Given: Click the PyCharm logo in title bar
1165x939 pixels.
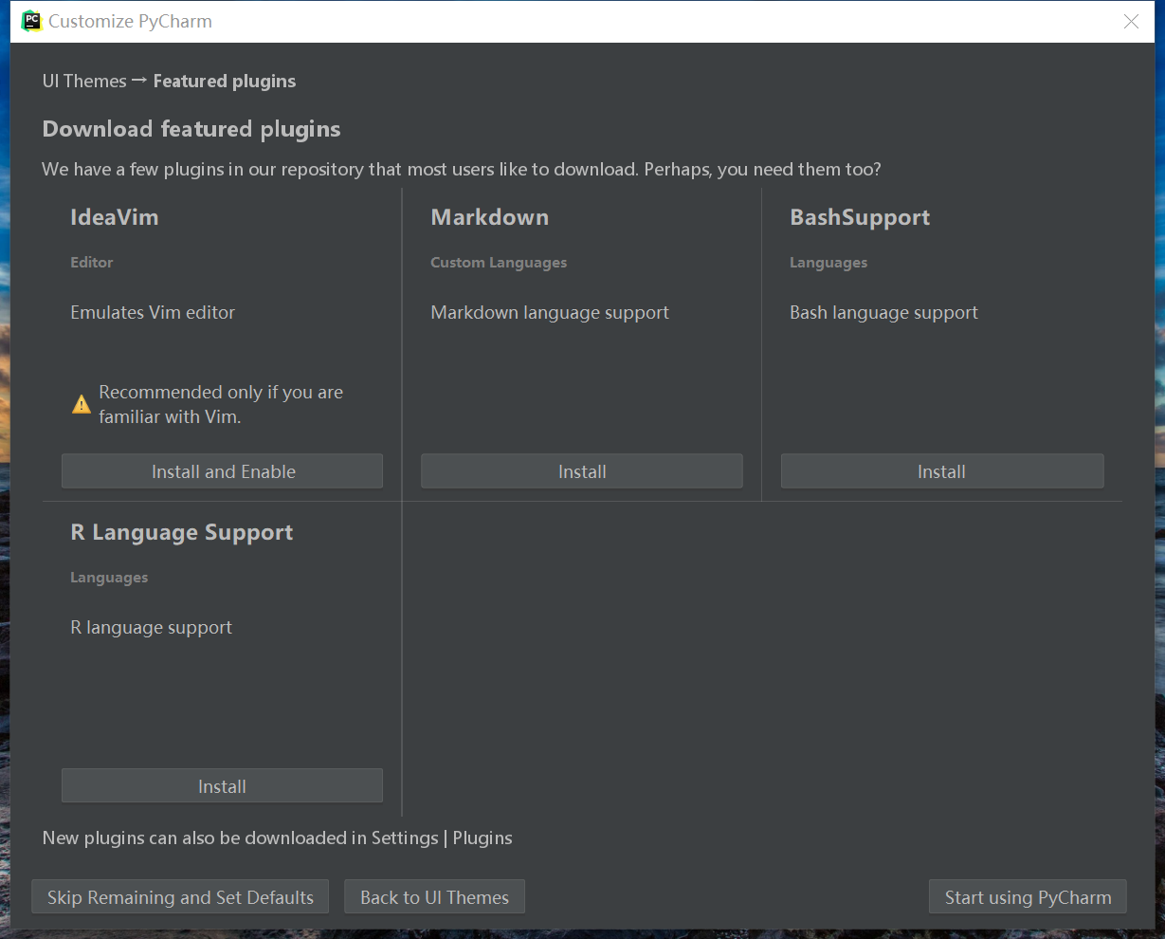Looking at the screenshot, I should tap(31, 21).
